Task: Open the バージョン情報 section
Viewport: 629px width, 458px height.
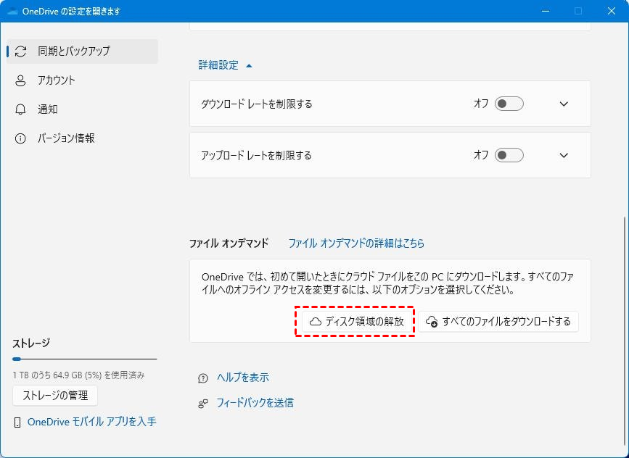Action: click(82, 138)
